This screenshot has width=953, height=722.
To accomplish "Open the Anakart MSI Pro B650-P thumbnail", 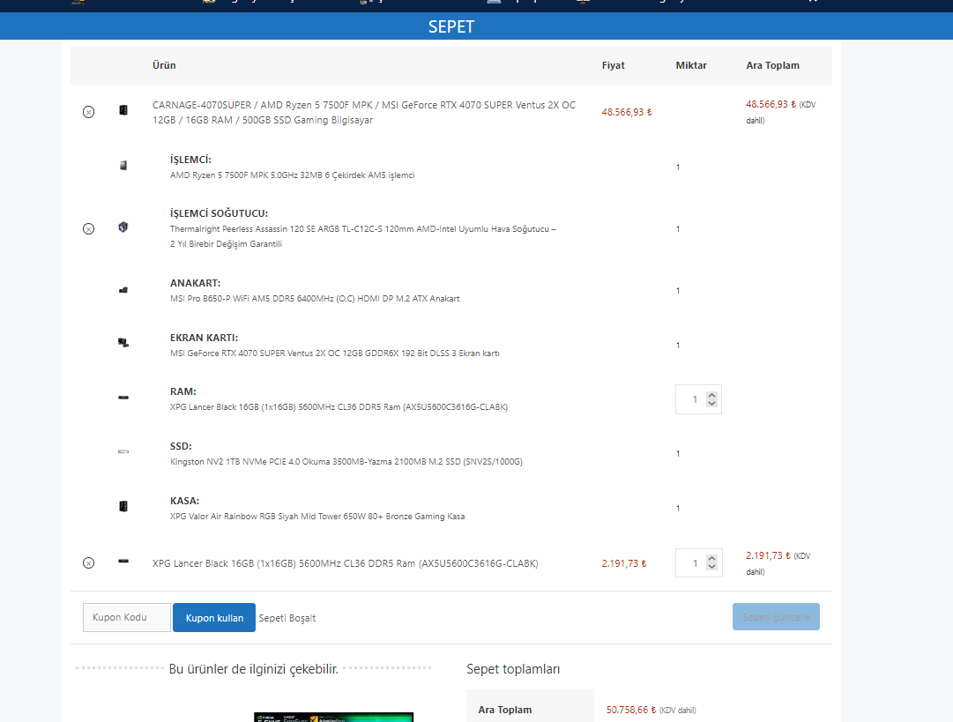I will coord(123,290).
